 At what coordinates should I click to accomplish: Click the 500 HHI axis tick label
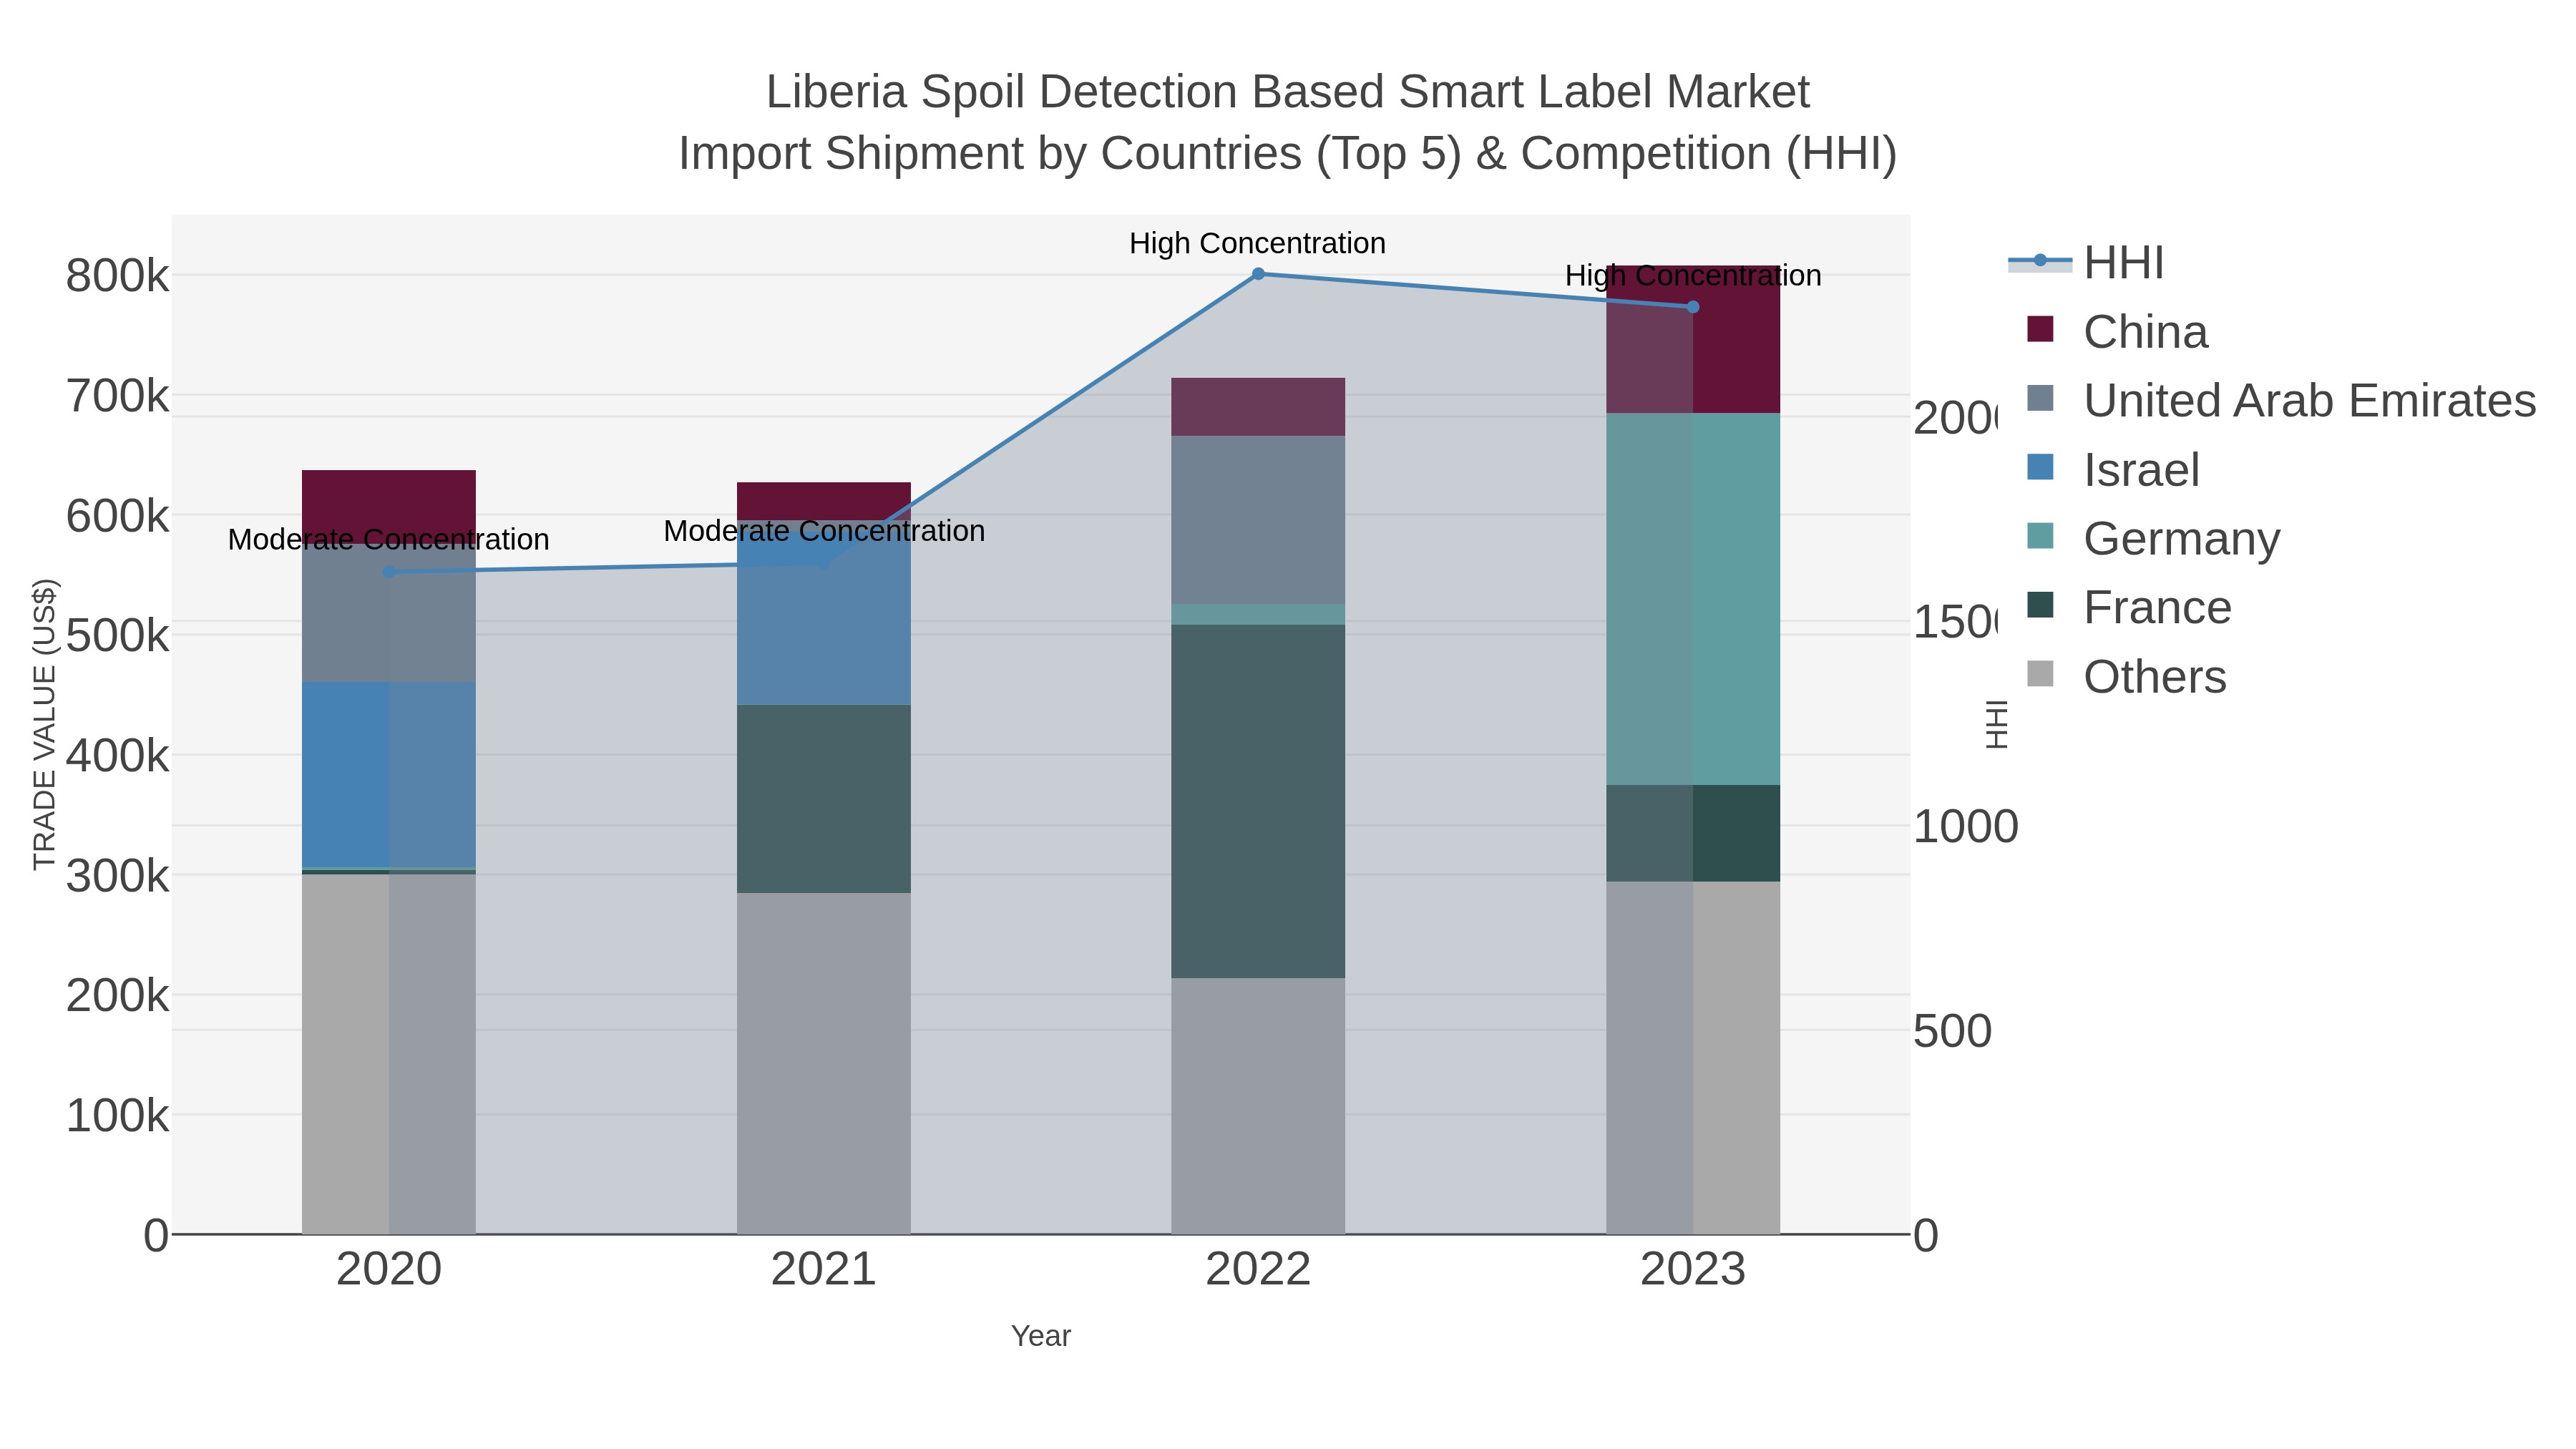click(1952, 1031)
